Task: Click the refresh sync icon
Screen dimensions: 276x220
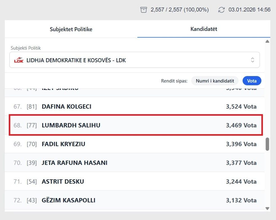Action: [222, 10]
